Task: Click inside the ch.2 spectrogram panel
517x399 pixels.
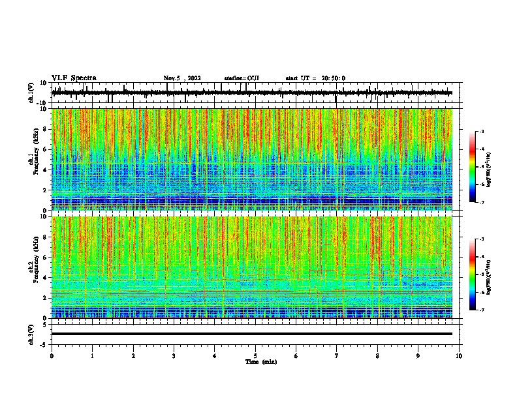Action: click(252, 267)
